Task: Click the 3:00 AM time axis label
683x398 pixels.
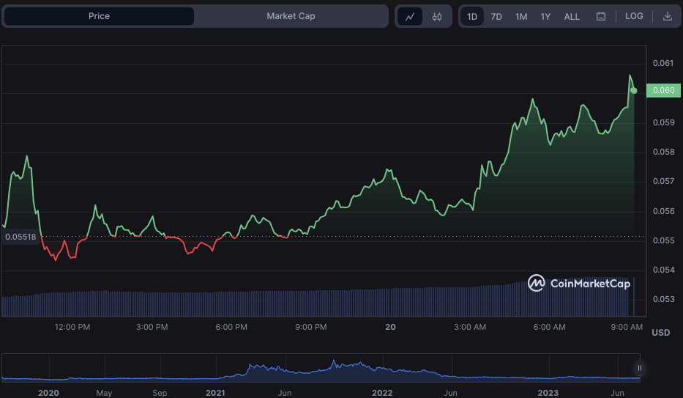Action: 470,327
